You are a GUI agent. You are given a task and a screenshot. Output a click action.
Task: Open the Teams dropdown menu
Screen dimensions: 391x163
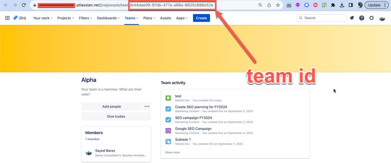pyautogui.click(x=132, y=18)
